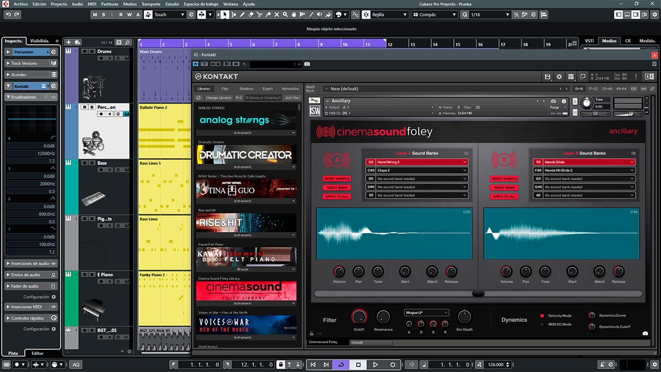The width and height of the screenshot is (661, 372).
Task: Click the instrument snapshot camera icon
Action: pos(554,101)
